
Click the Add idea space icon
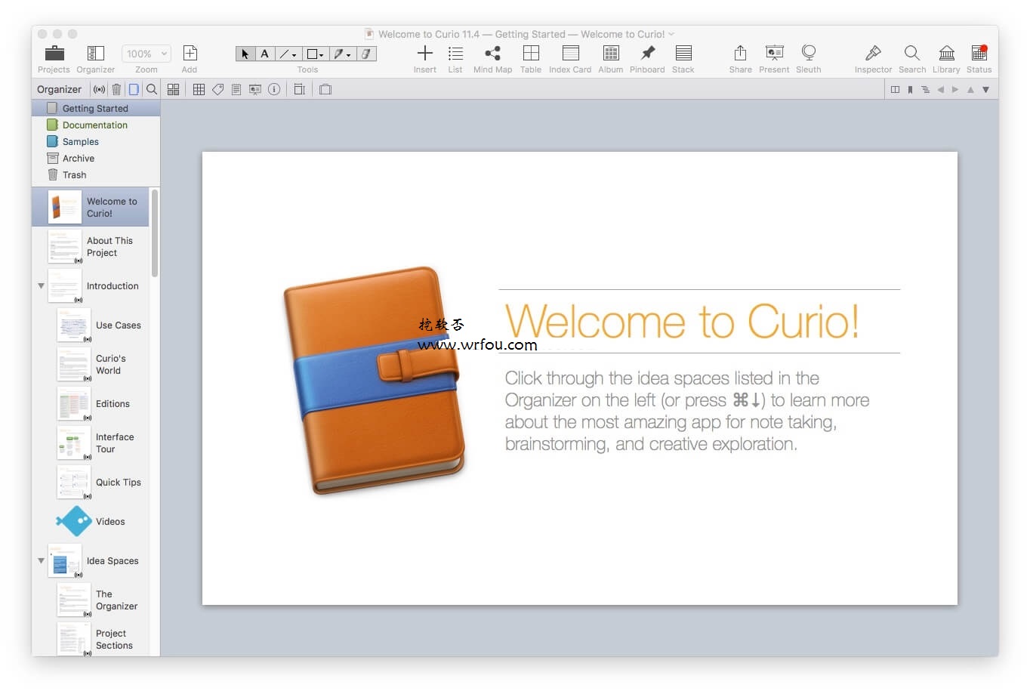click(x=190, y=53)
